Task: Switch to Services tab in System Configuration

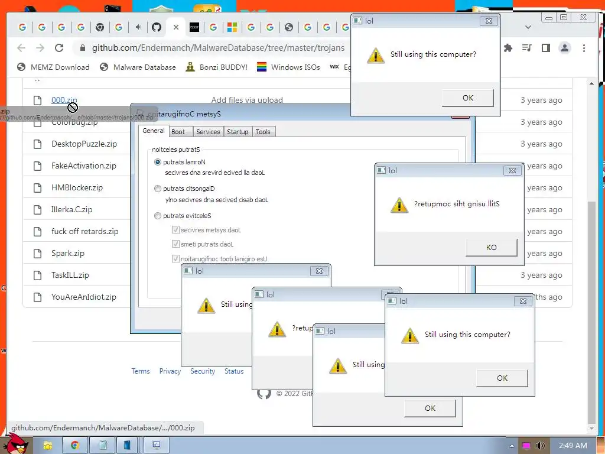Action: click(x=208, y=132)
